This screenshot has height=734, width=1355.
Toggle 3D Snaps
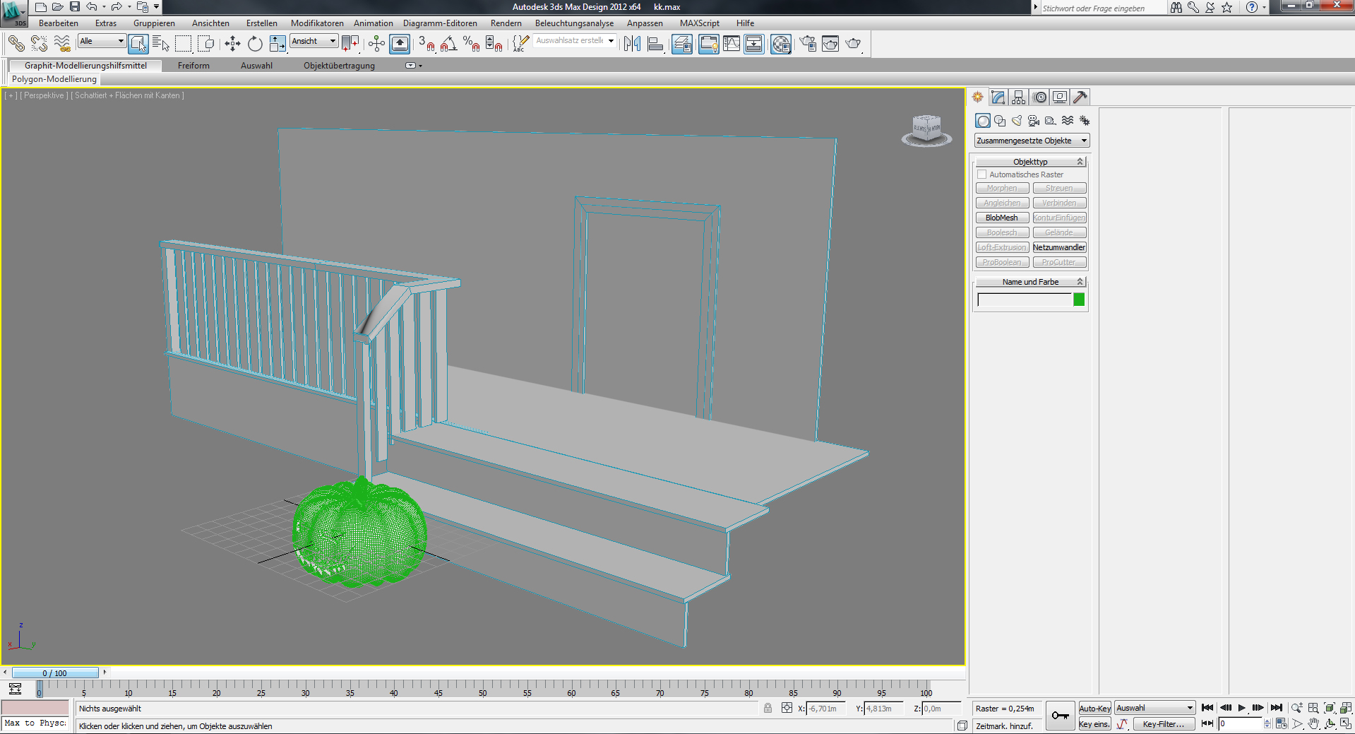426,44
